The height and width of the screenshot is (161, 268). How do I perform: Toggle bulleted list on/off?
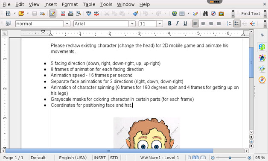click(237, 23)
